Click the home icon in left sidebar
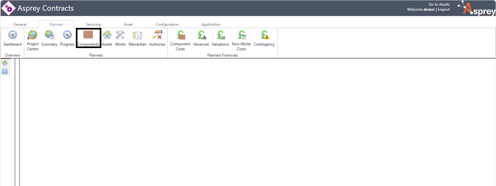 coord(5,63)
